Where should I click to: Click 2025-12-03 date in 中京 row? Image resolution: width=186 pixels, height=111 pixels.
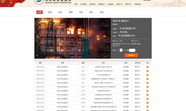point(40,87)
